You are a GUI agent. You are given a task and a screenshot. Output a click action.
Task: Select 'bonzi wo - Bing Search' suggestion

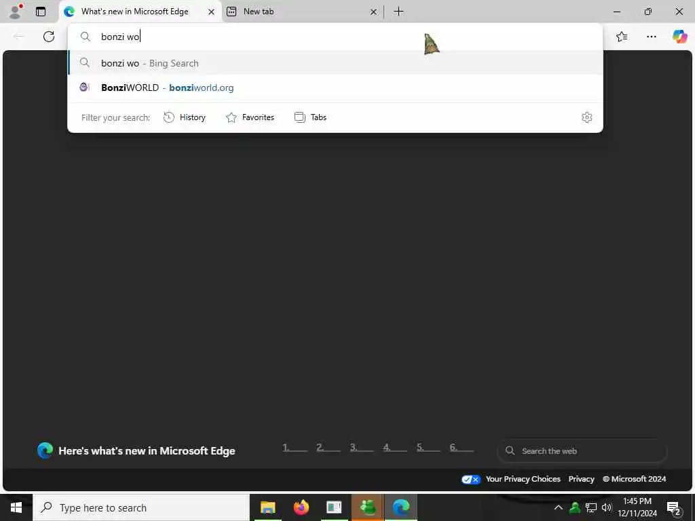tap(335, 63)
